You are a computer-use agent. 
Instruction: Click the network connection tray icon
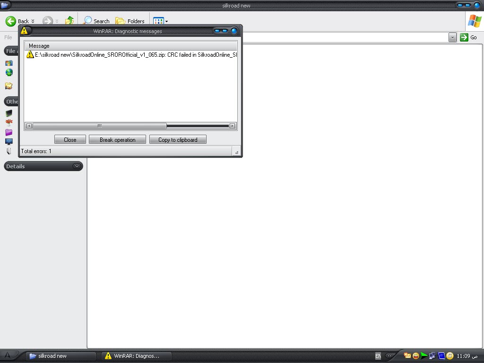[x=432, y=356]
